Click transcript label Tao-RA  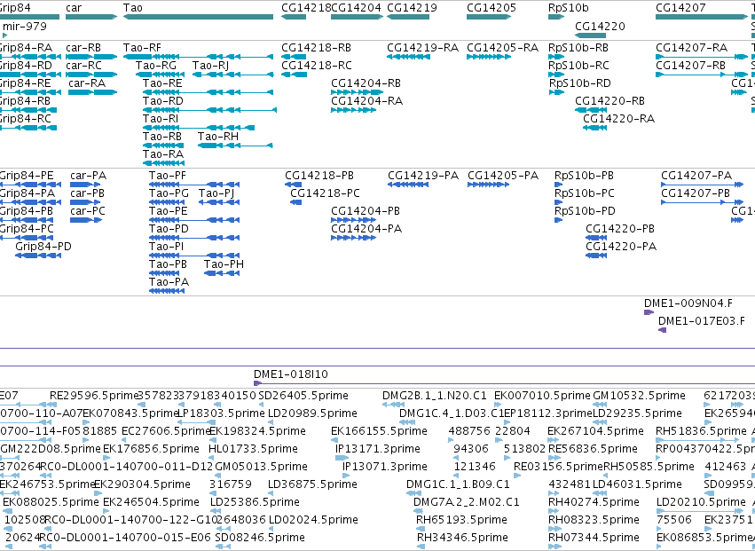point(163,154)
